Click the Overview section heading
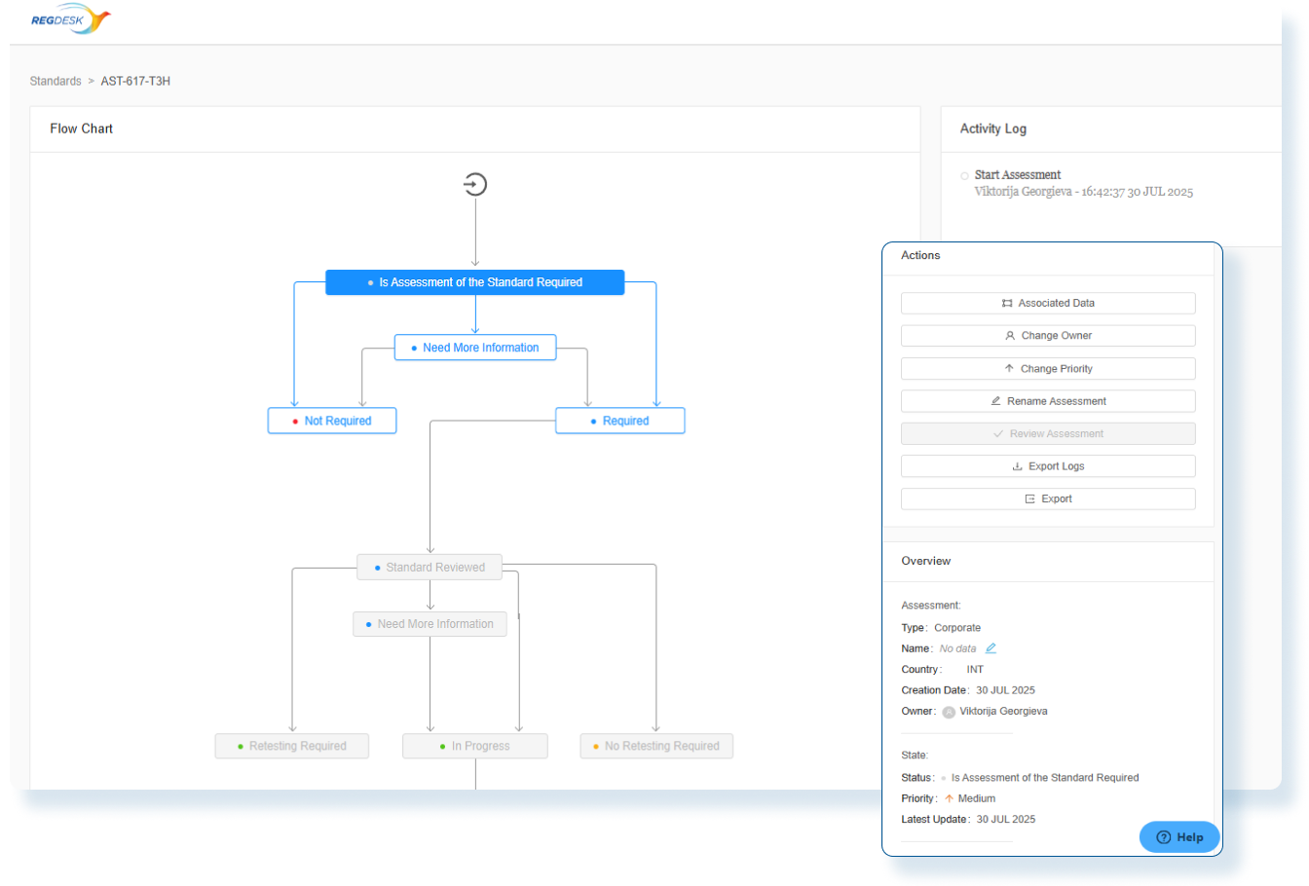Screen dimensions: 1309x886 click(926, 561)
